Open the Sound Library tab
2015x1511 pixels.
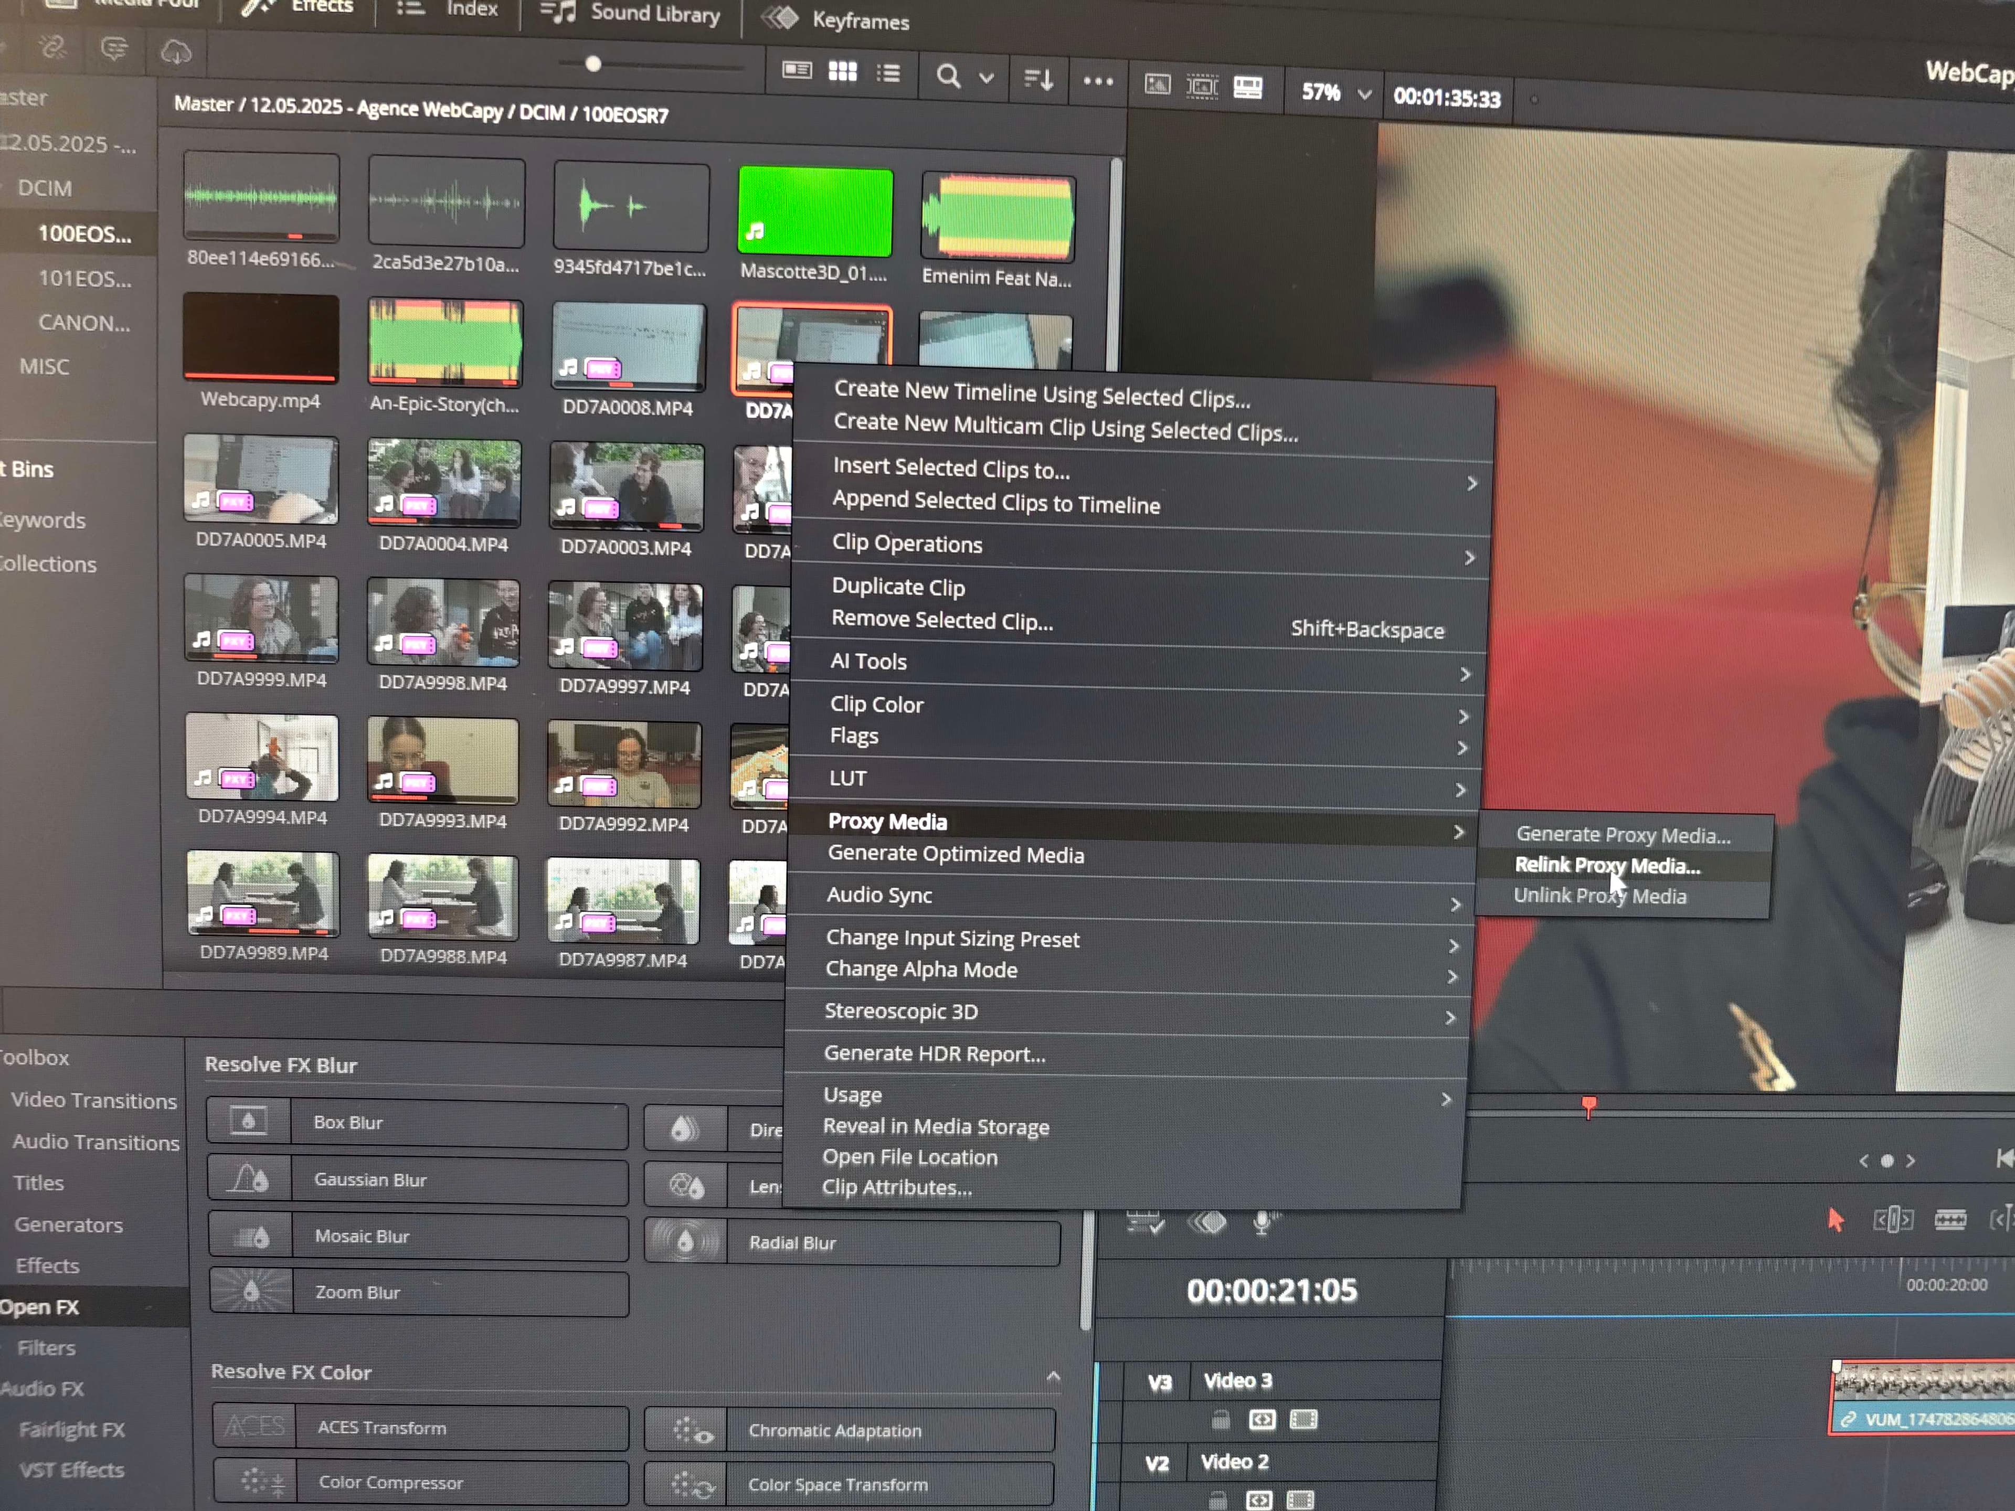tap(630, 14)
